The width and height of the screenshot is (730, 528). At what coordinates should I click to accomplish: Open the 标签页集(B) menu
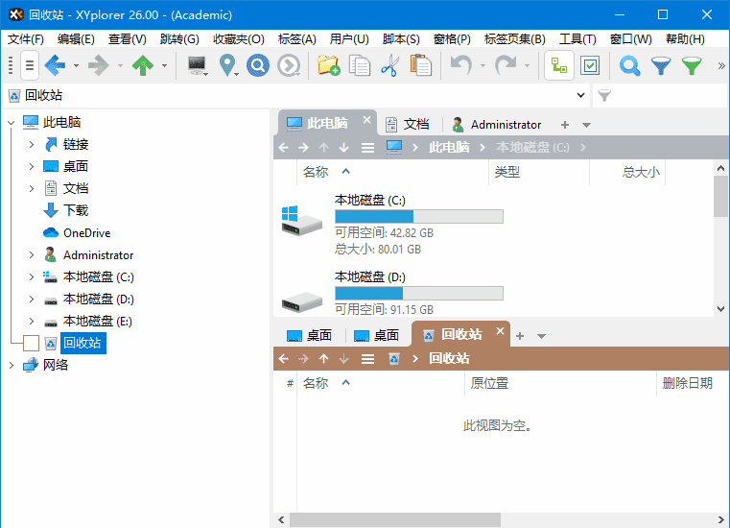pyautogui.click(x=514, y=39)
